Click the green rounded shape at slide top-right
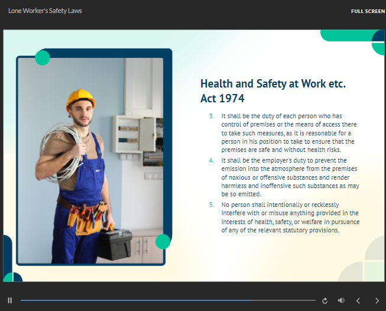 (x=349, y=35)
